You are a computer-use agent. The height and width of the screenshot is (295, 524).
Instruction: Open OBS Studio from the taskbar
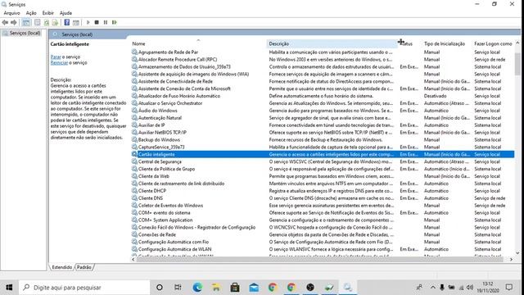point(310,288)
